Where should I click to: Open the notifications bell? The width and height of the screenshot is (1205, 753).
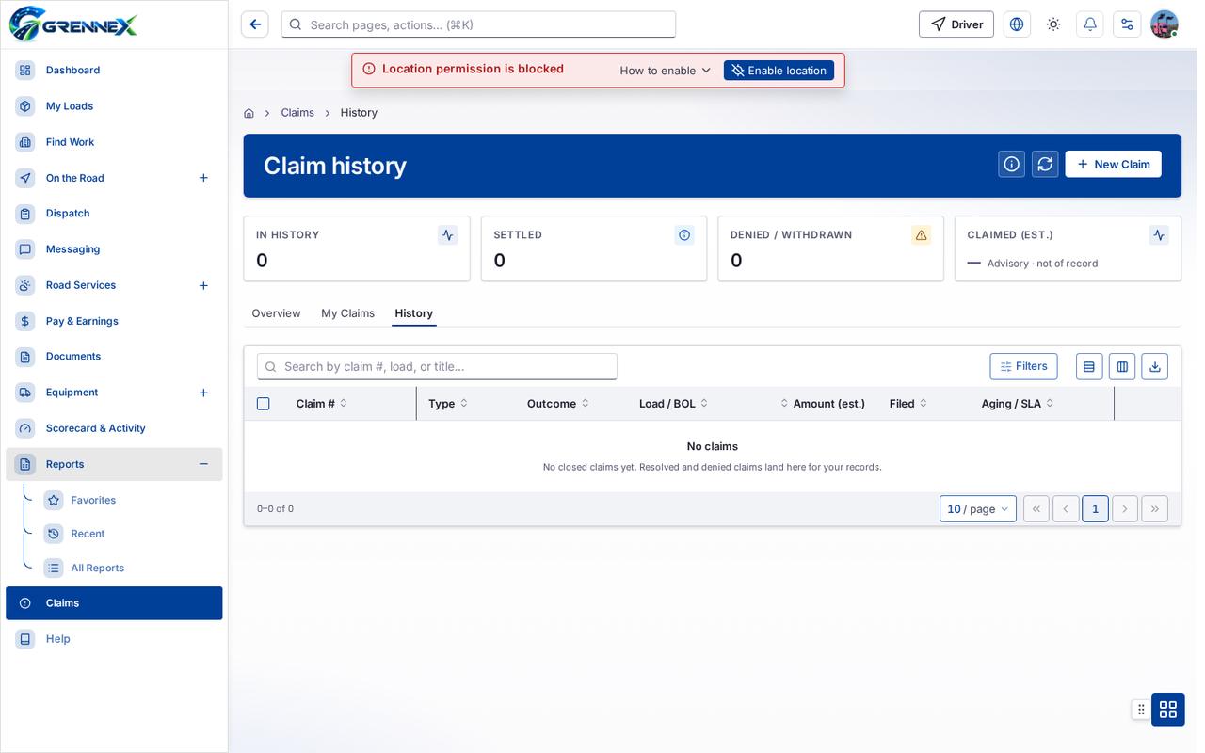(1090, 24)
